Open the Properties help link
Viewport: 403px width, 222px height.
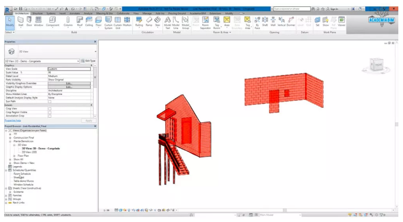(x=13, y=121)
